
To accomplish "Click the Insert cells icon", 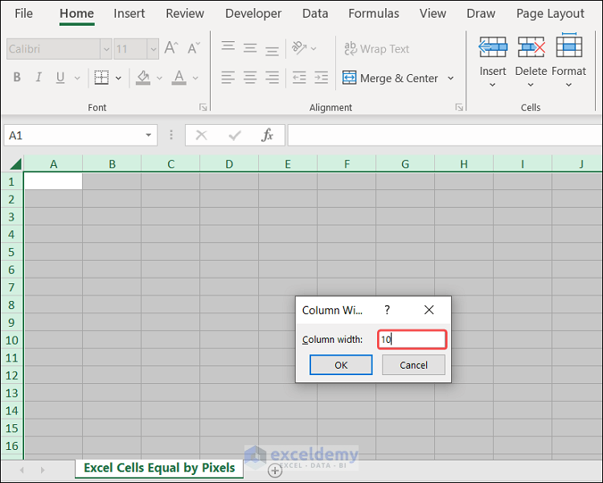I will tap(493, 47).
